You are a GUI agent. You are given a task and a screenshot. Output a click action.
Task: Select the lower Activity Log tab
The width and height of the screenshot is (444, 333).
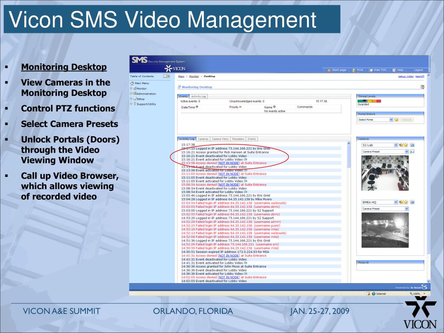pyautogui.click(x=186, y=139)
